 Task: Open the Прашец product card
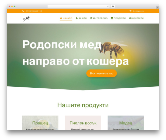[x=40, y=123]
